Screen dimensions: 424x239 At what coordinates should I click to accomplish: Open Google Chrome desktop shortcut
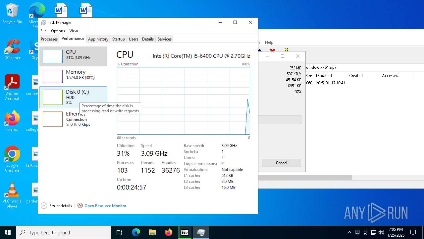(x=12, y=159)
